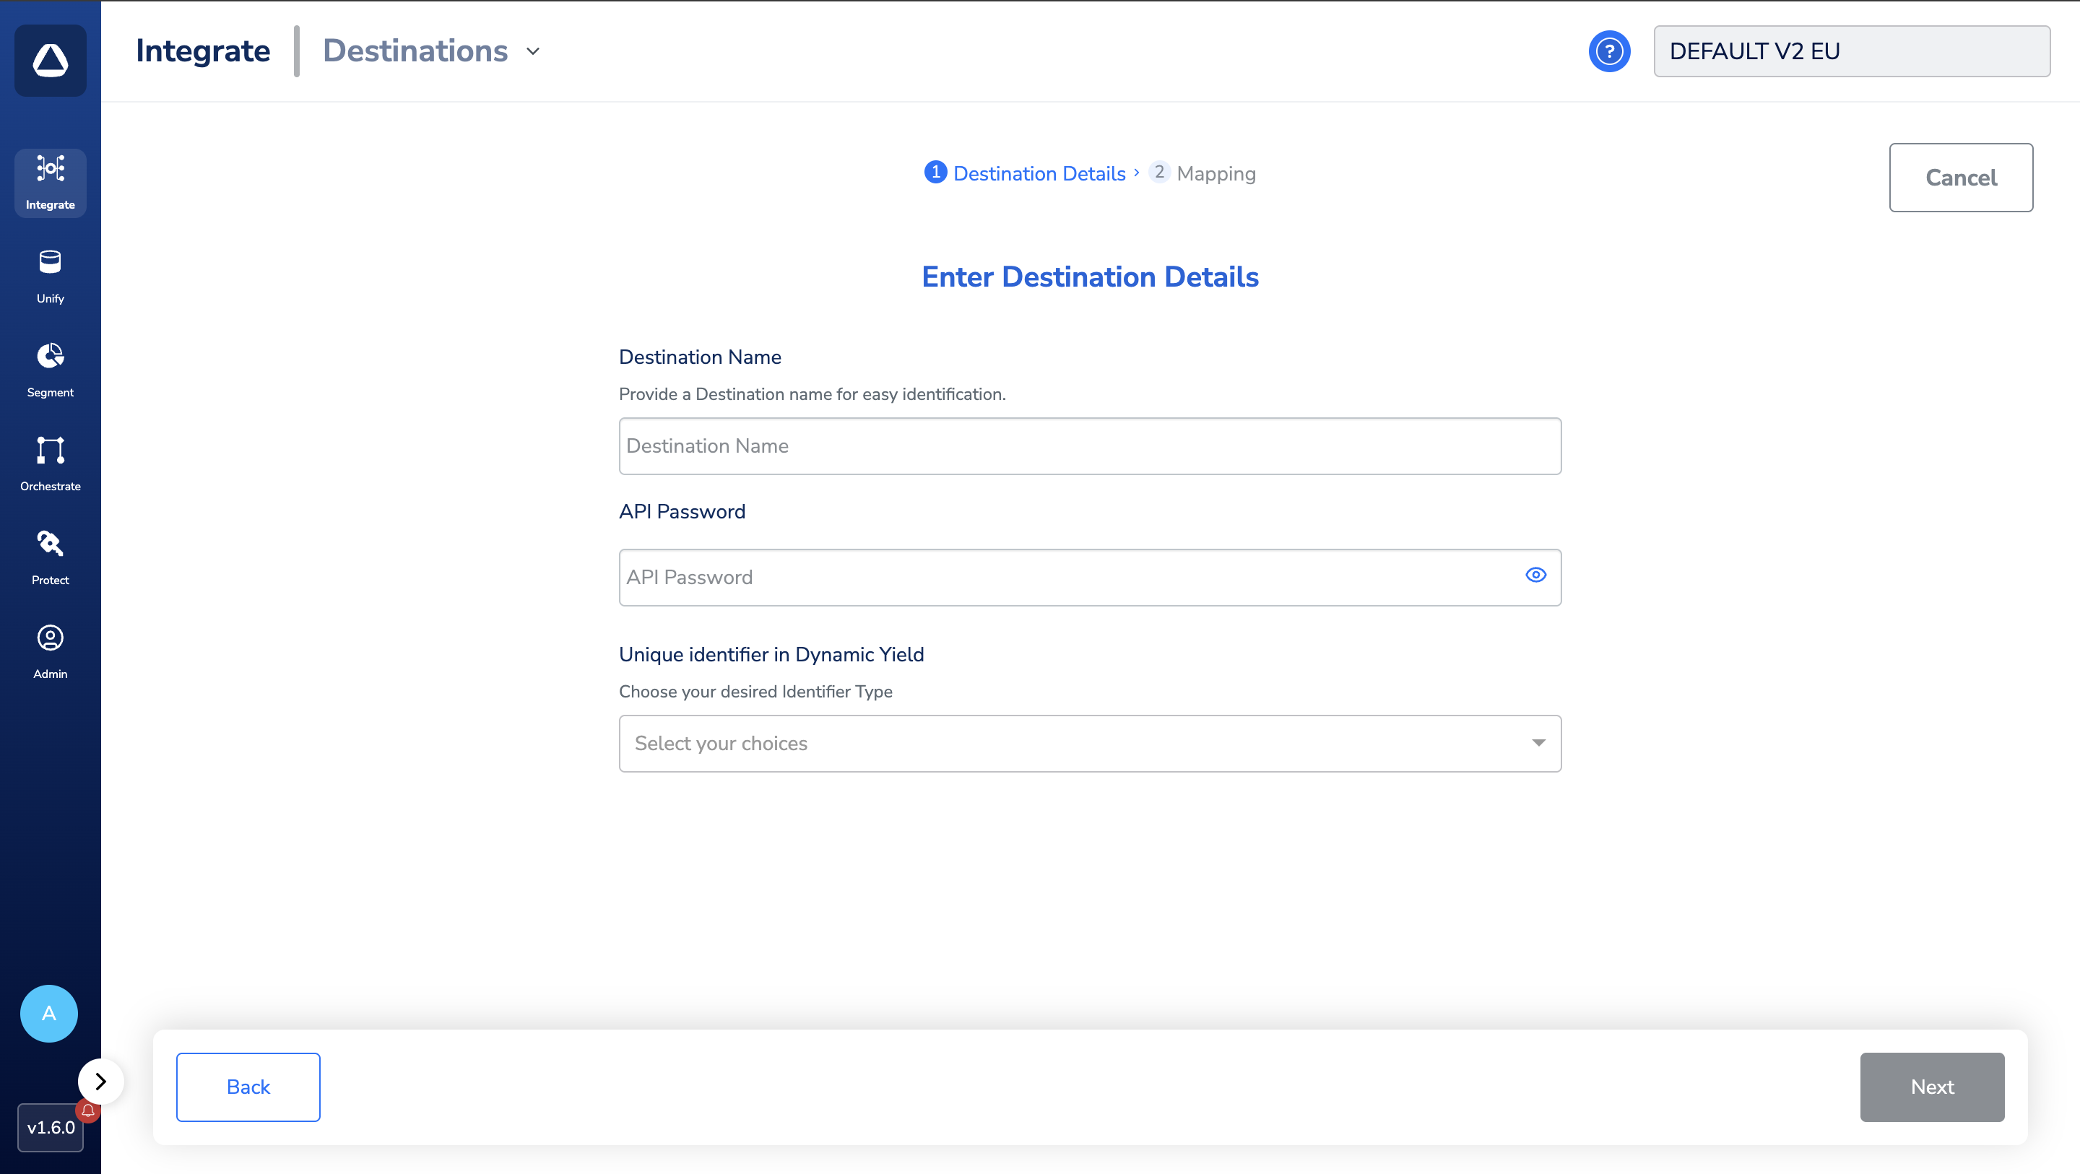
Task: Click the Next button
Action: pos(1931,1087)
